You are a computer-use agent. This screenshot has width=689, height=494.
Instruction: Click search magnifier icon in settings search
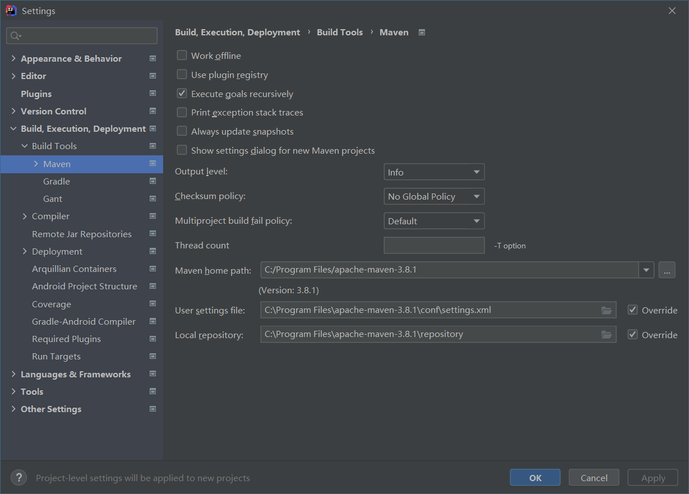[x=16, y=36]
